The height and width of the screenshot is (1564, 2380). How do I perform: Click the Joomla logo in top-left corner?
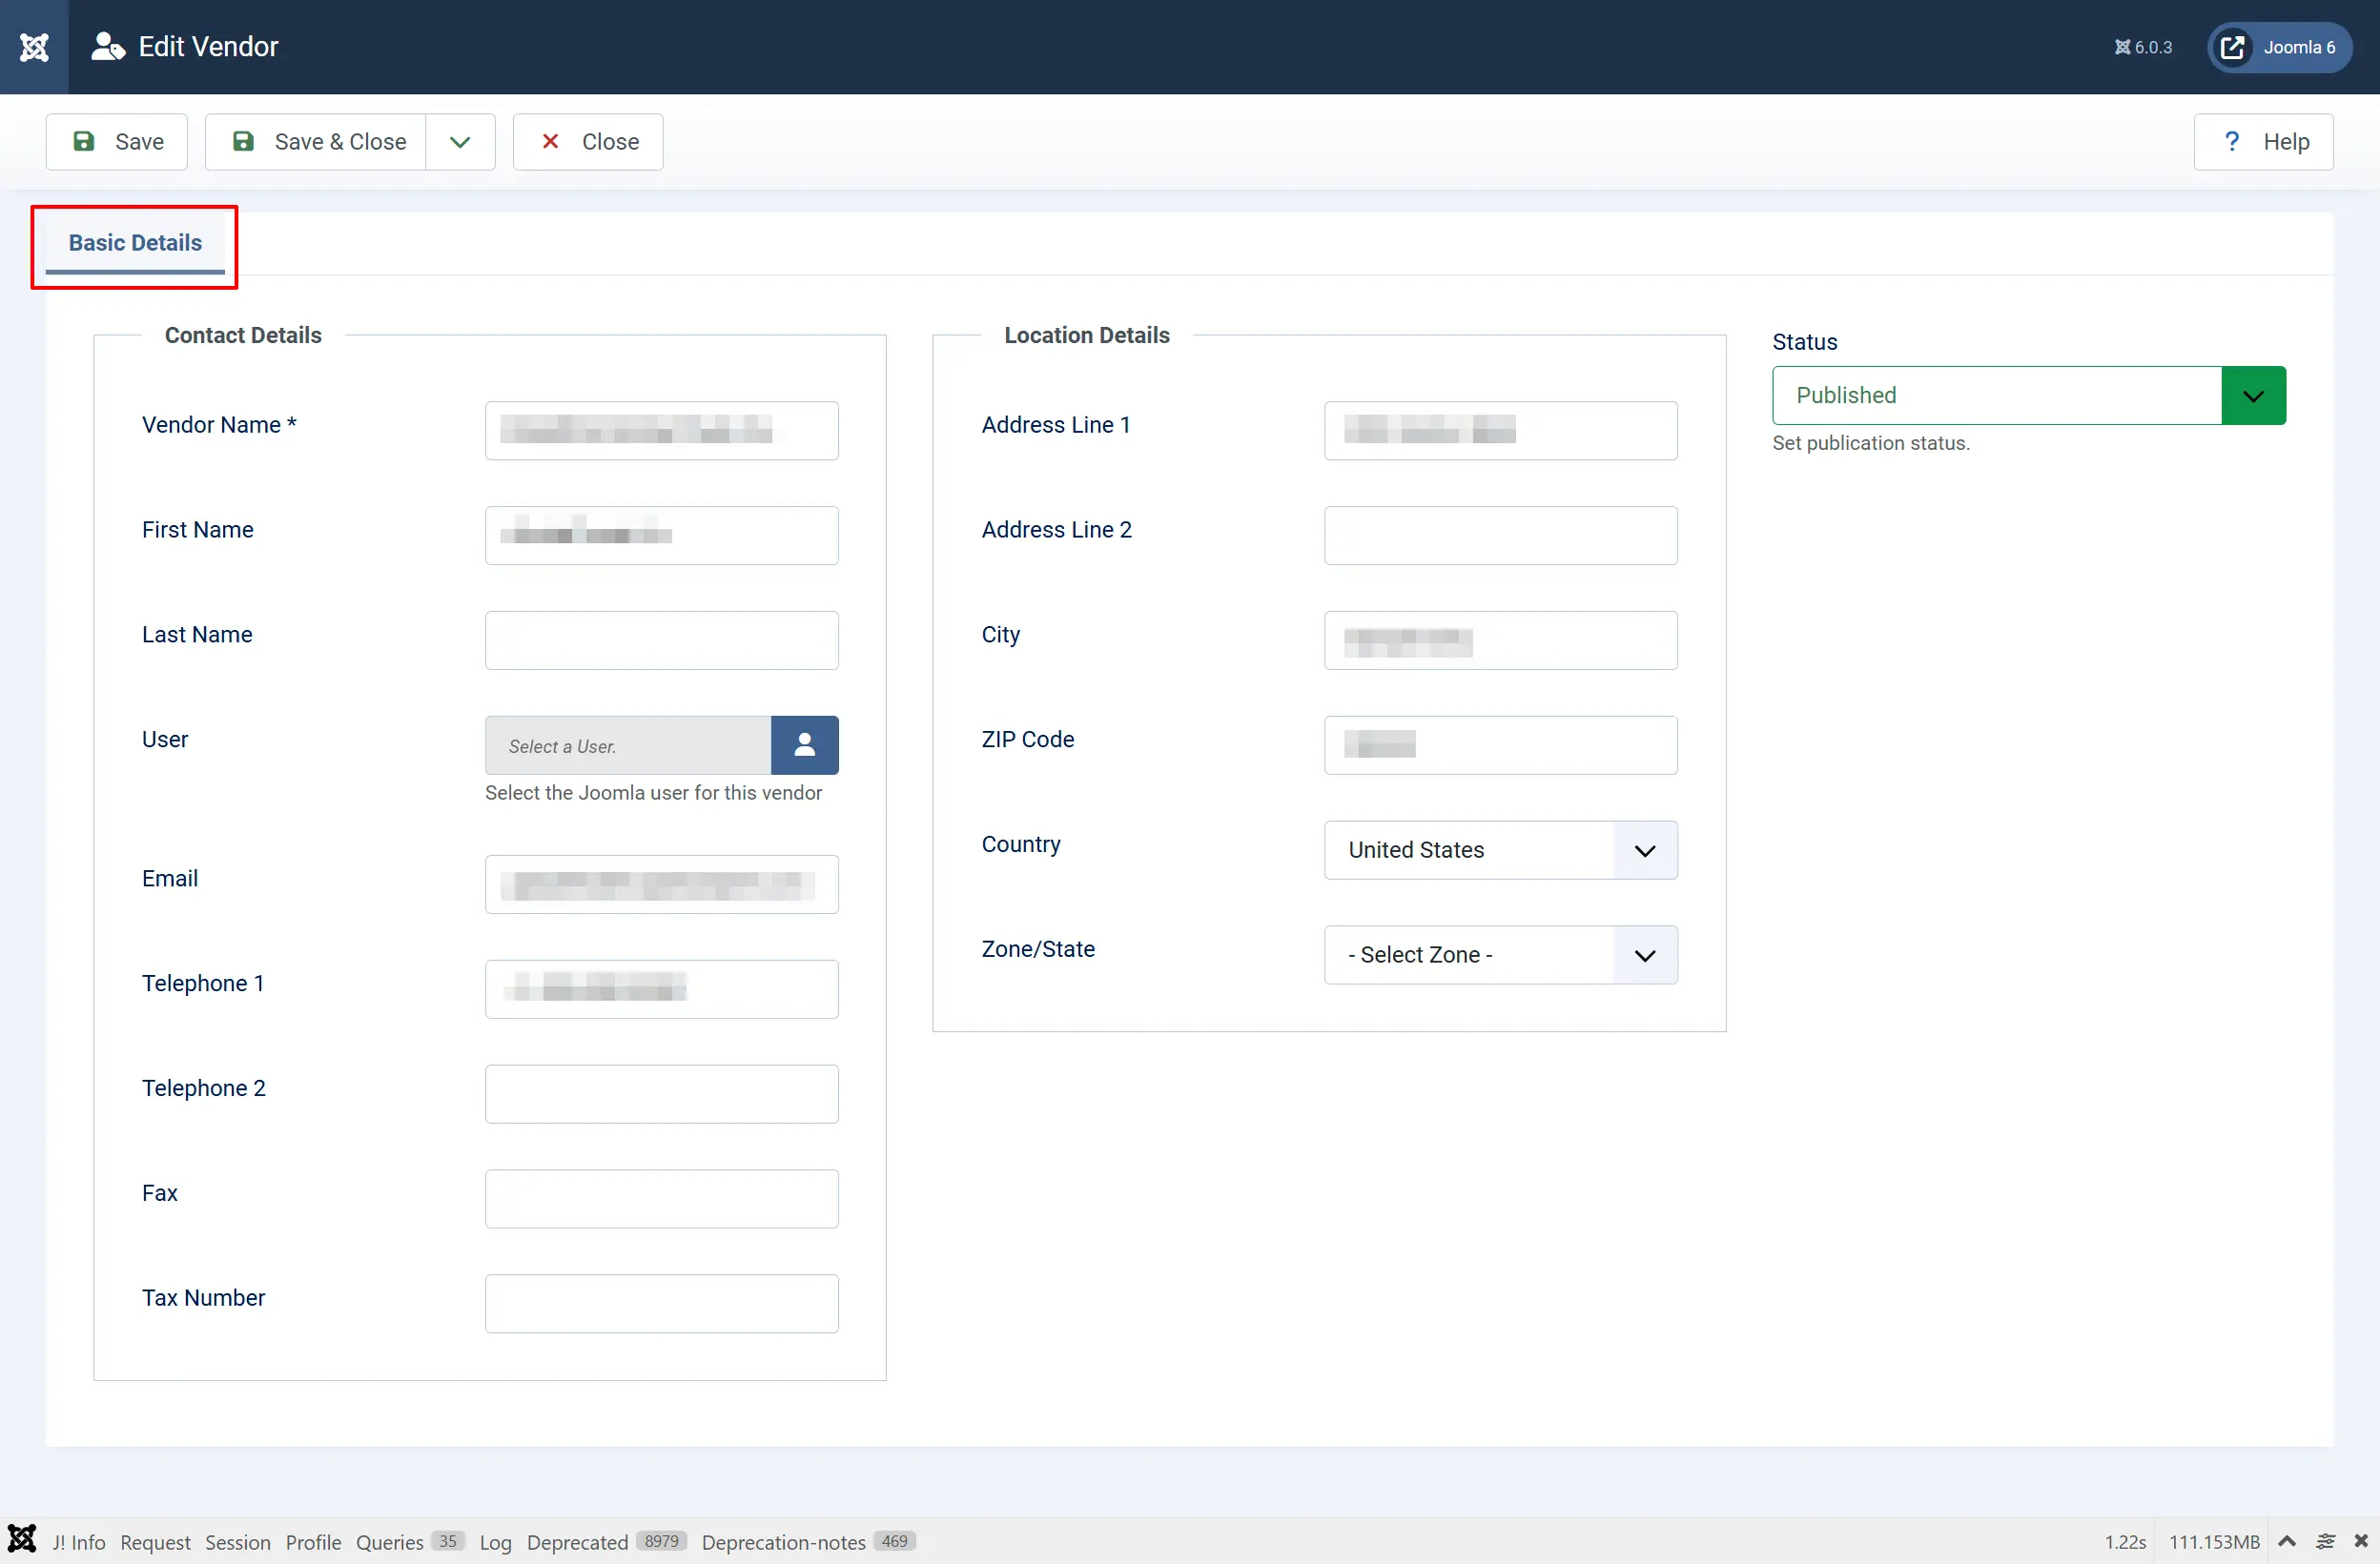point(34,47)
